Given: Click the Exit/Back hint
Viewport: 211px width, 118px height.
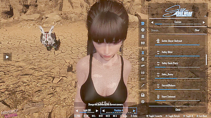Looking at the screenshot, I should click(x=201, y=116).
